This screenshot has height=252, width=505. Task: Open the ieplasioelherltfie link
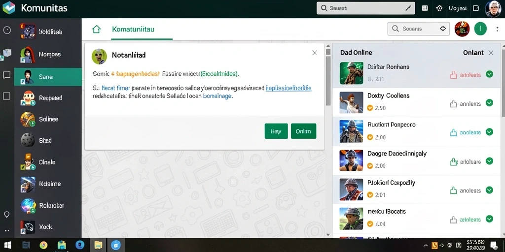288,88
